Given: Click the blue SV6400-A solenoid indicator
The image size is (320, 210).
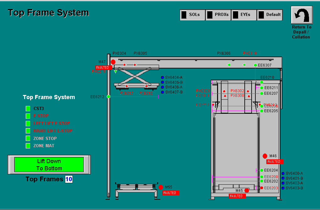Looking at the screenshot, I should coord(283,173).
